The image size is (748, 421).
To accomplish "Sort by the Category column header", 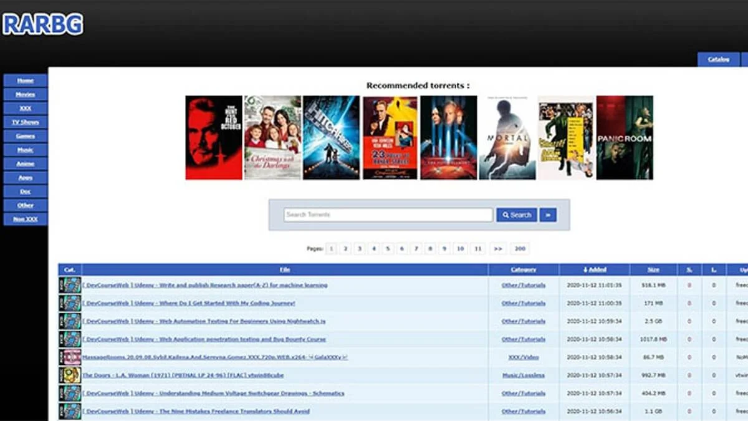I will tap(524, 269).
